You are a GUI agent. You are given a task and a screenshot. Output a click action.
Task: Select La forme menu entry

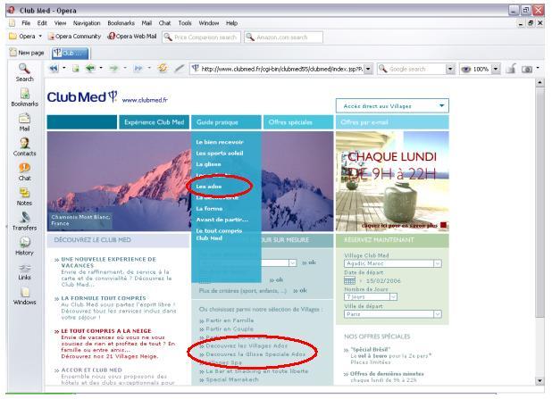(x=209, y=209)
